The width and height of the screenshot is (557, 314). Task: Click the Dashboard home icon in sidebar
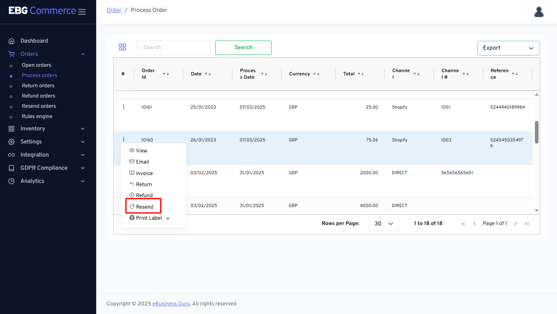coord(11,41)
